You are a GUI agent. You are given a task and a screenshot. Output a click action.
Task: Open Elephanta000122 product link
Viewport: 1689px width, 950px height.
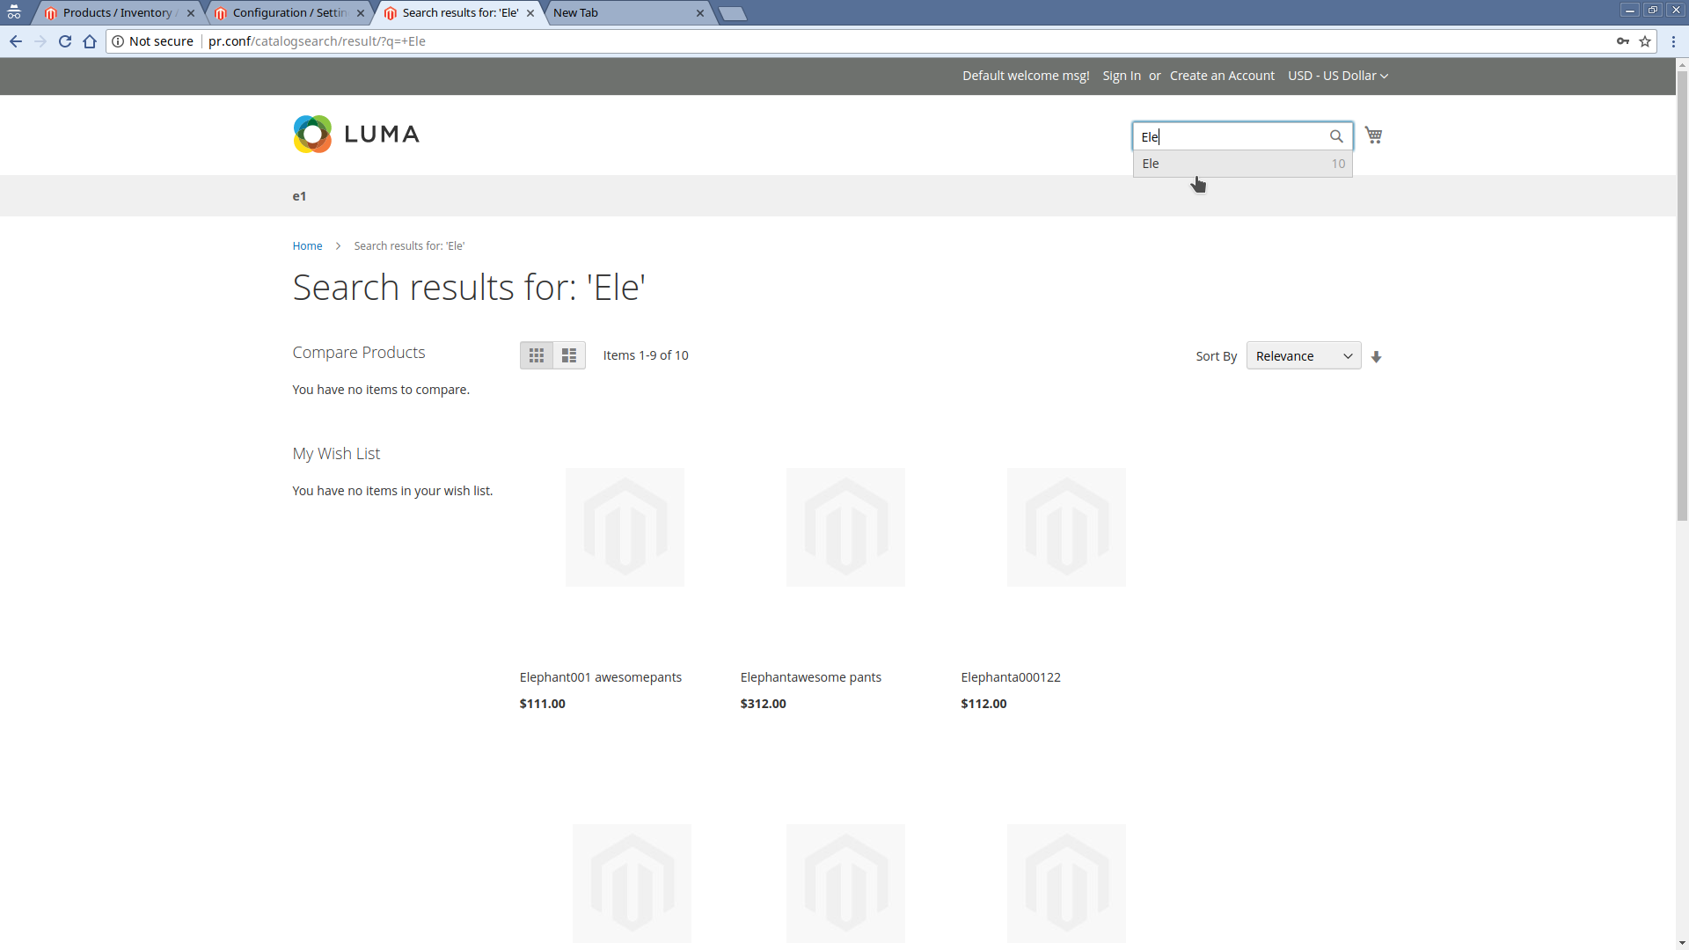click(1011, 677)
